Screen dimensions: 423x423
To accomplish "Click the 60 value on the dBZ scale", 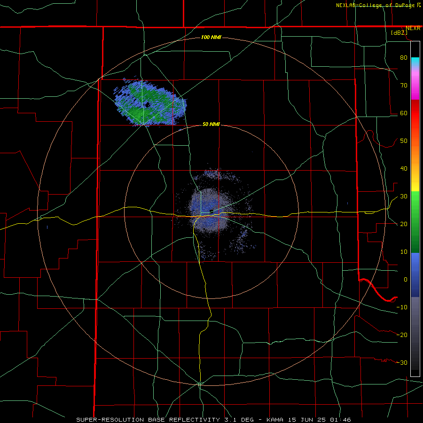I will tap(404, 113).
